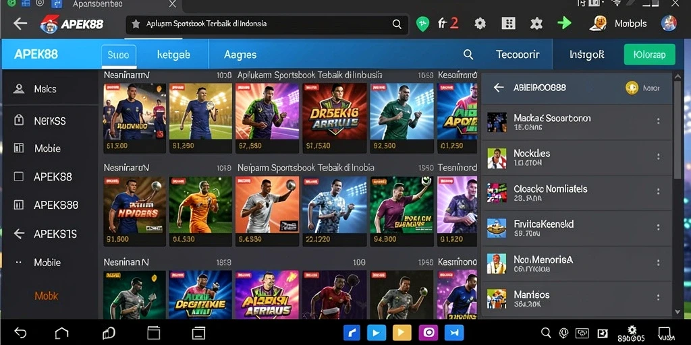Click the address bar search magnifier

tap(397, 24)
